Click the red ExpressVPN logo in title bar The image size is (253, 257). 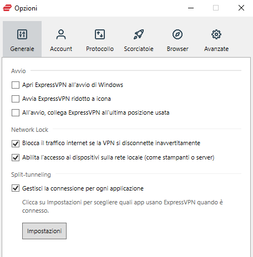click(7, 8)
